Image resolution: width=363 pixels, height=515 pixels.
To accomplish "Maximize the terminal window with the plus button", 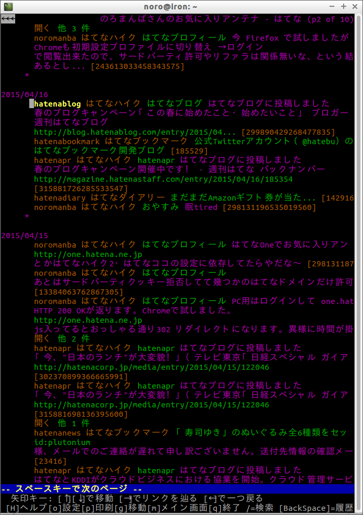I will (x=344, y=6).
